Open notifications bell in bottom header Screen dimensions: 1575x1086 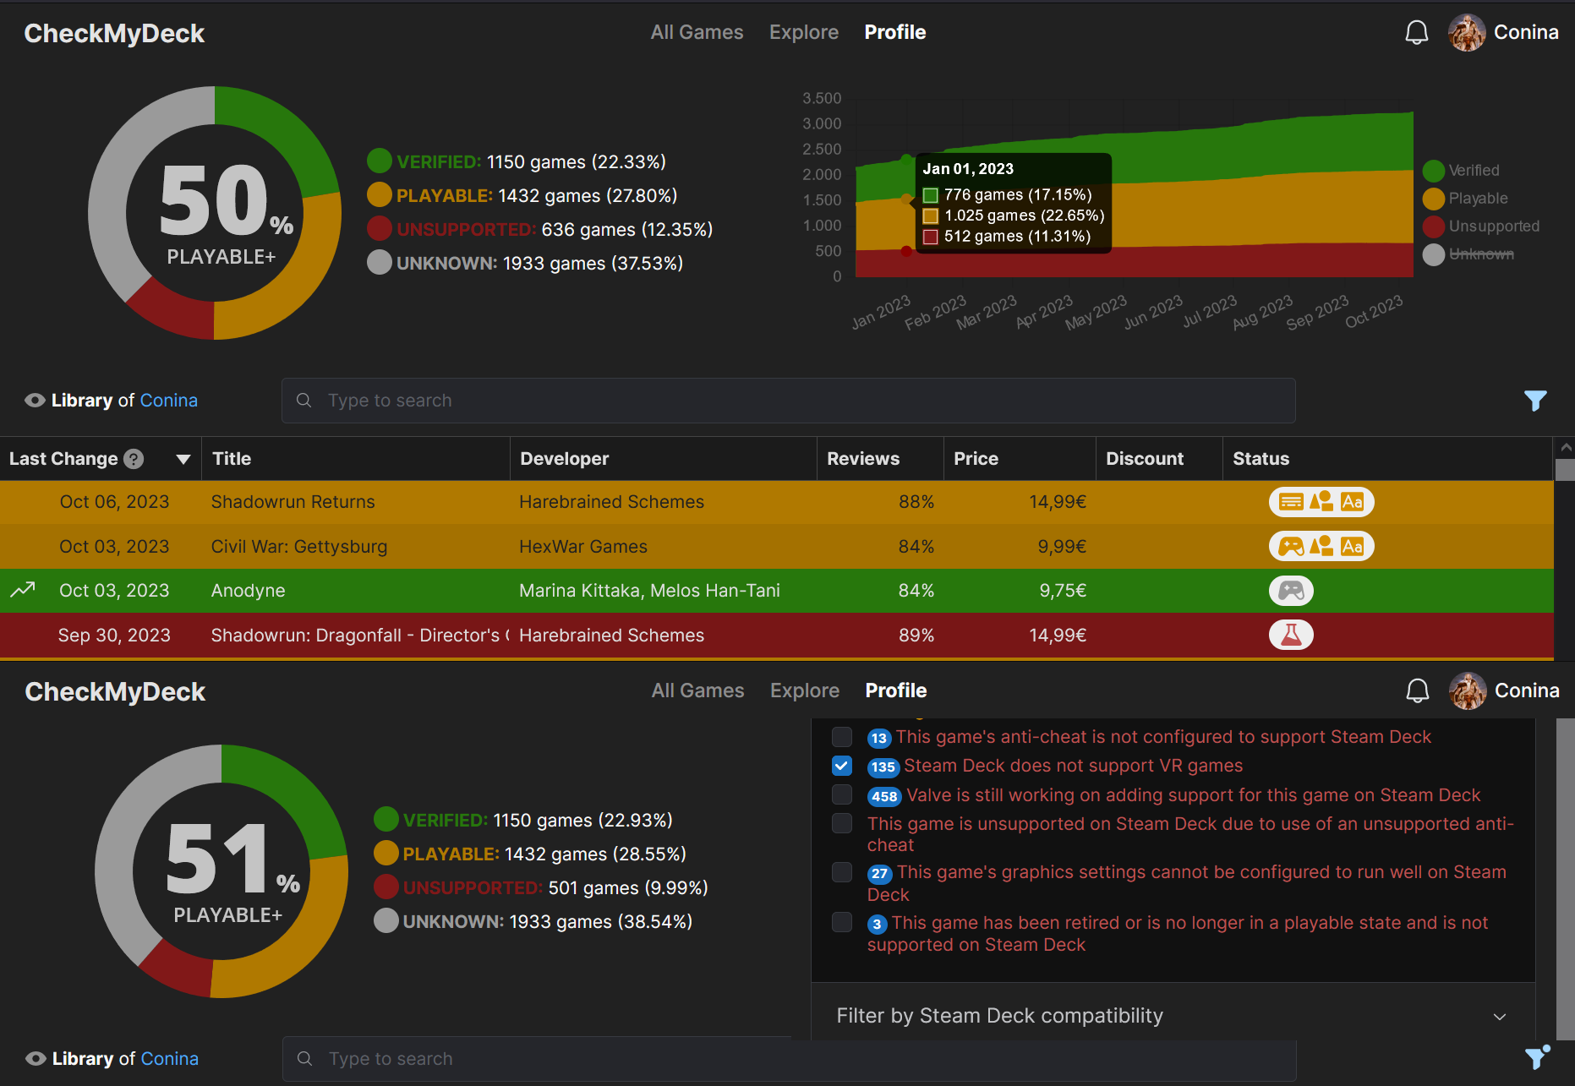(x=1418, y=691)
